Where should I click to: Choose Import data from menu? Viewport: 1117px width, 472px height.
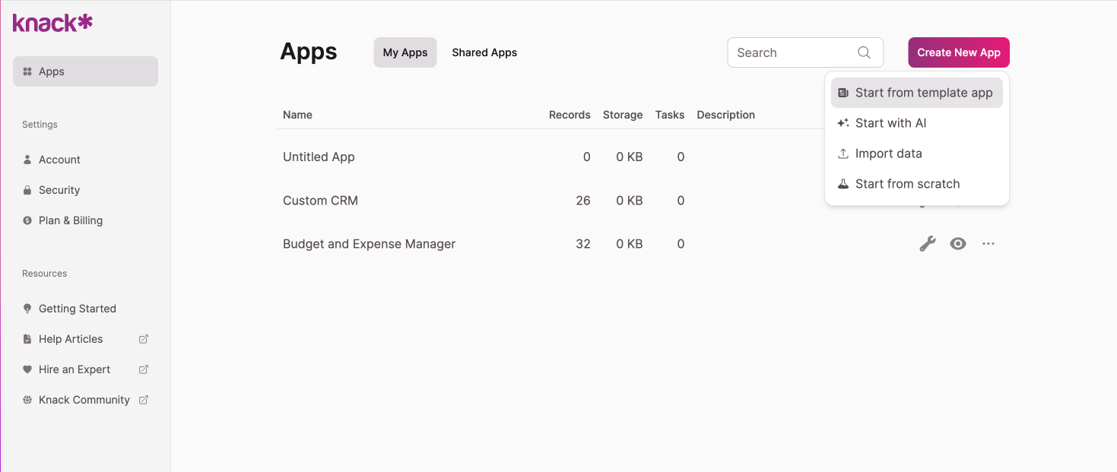point(888,154)
